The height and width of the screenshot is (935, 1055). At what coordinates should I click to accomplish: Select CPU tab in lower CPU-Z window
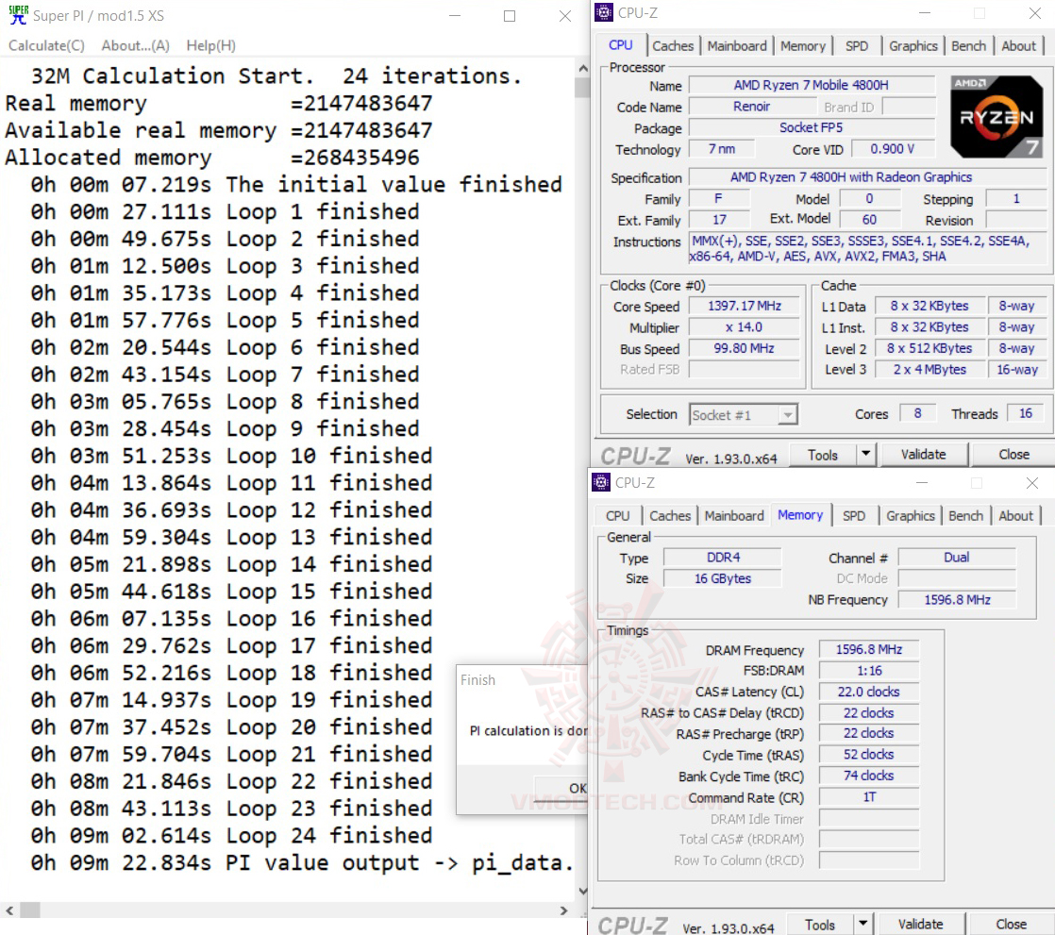click(618, 516)
